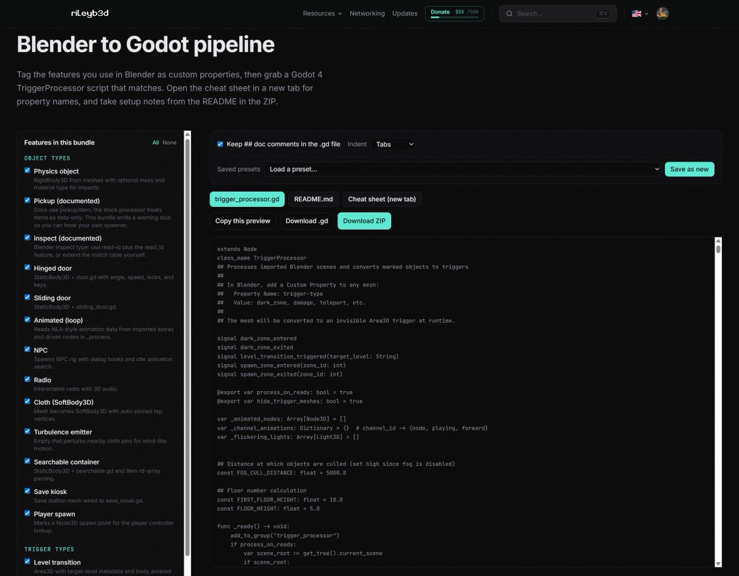
Task: Click the search magnifier icon
Action: [x=509, y=14]
